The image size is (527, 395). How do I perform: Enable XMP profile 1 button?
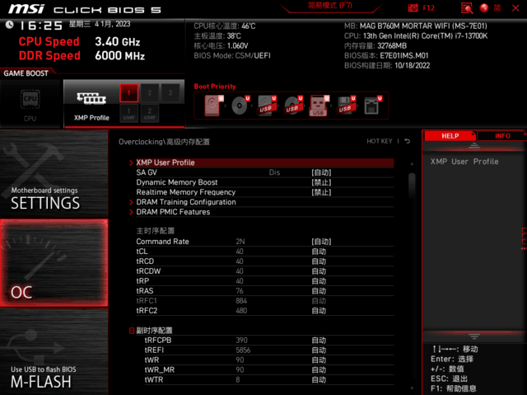click(x=128, y=93)
